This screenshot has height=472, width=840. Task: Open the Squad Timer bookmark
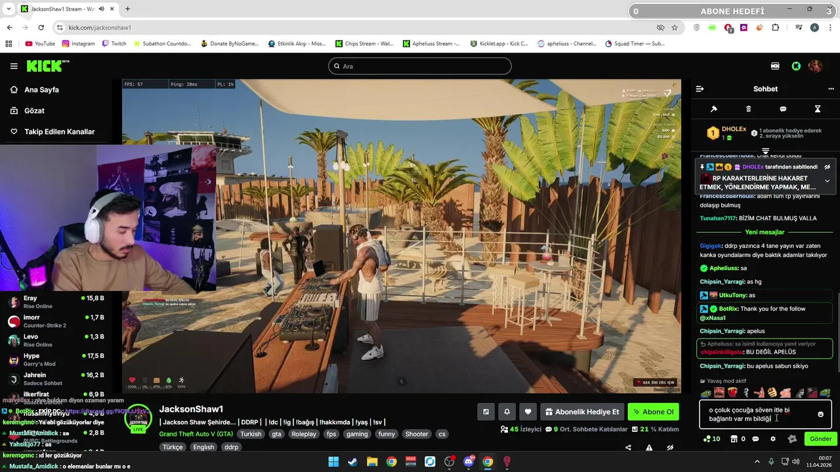tap(635, 44)
